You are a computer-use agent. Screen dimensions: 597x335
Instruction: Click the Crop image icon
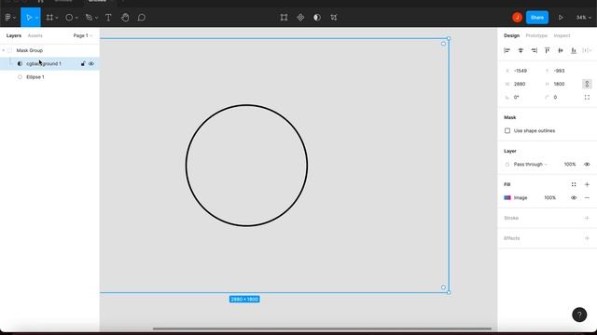point(334,18)
